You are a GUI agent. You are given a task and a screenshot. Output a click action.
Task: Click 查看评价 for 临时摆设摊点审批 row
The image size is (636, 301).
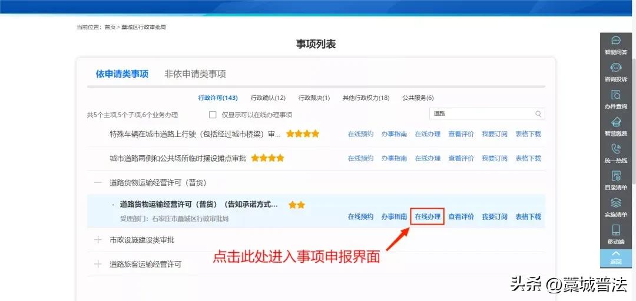[x=461, y=158]
